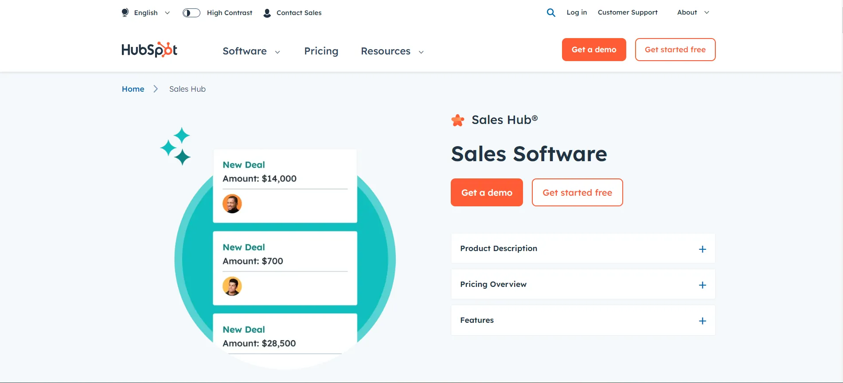The height and width of the screenshot is (383, 843).
Task: Go to Home breadcrumb
Action: [133, 89]
